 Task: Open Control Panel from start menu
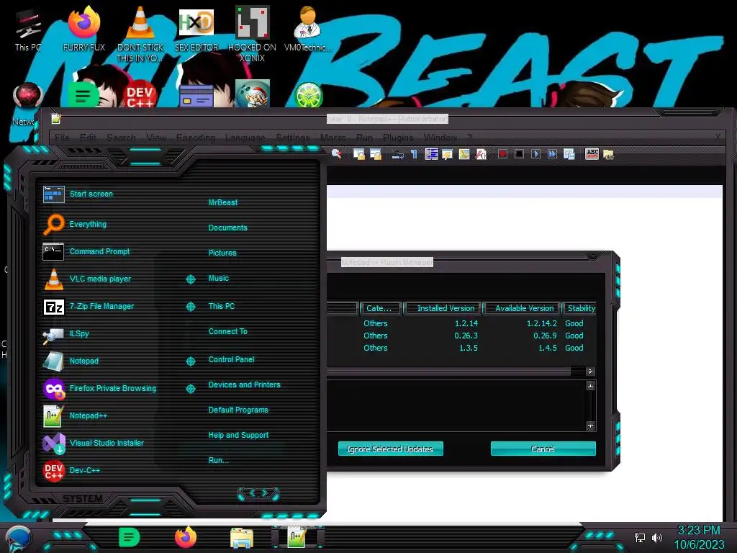click(x=231, y=360)
